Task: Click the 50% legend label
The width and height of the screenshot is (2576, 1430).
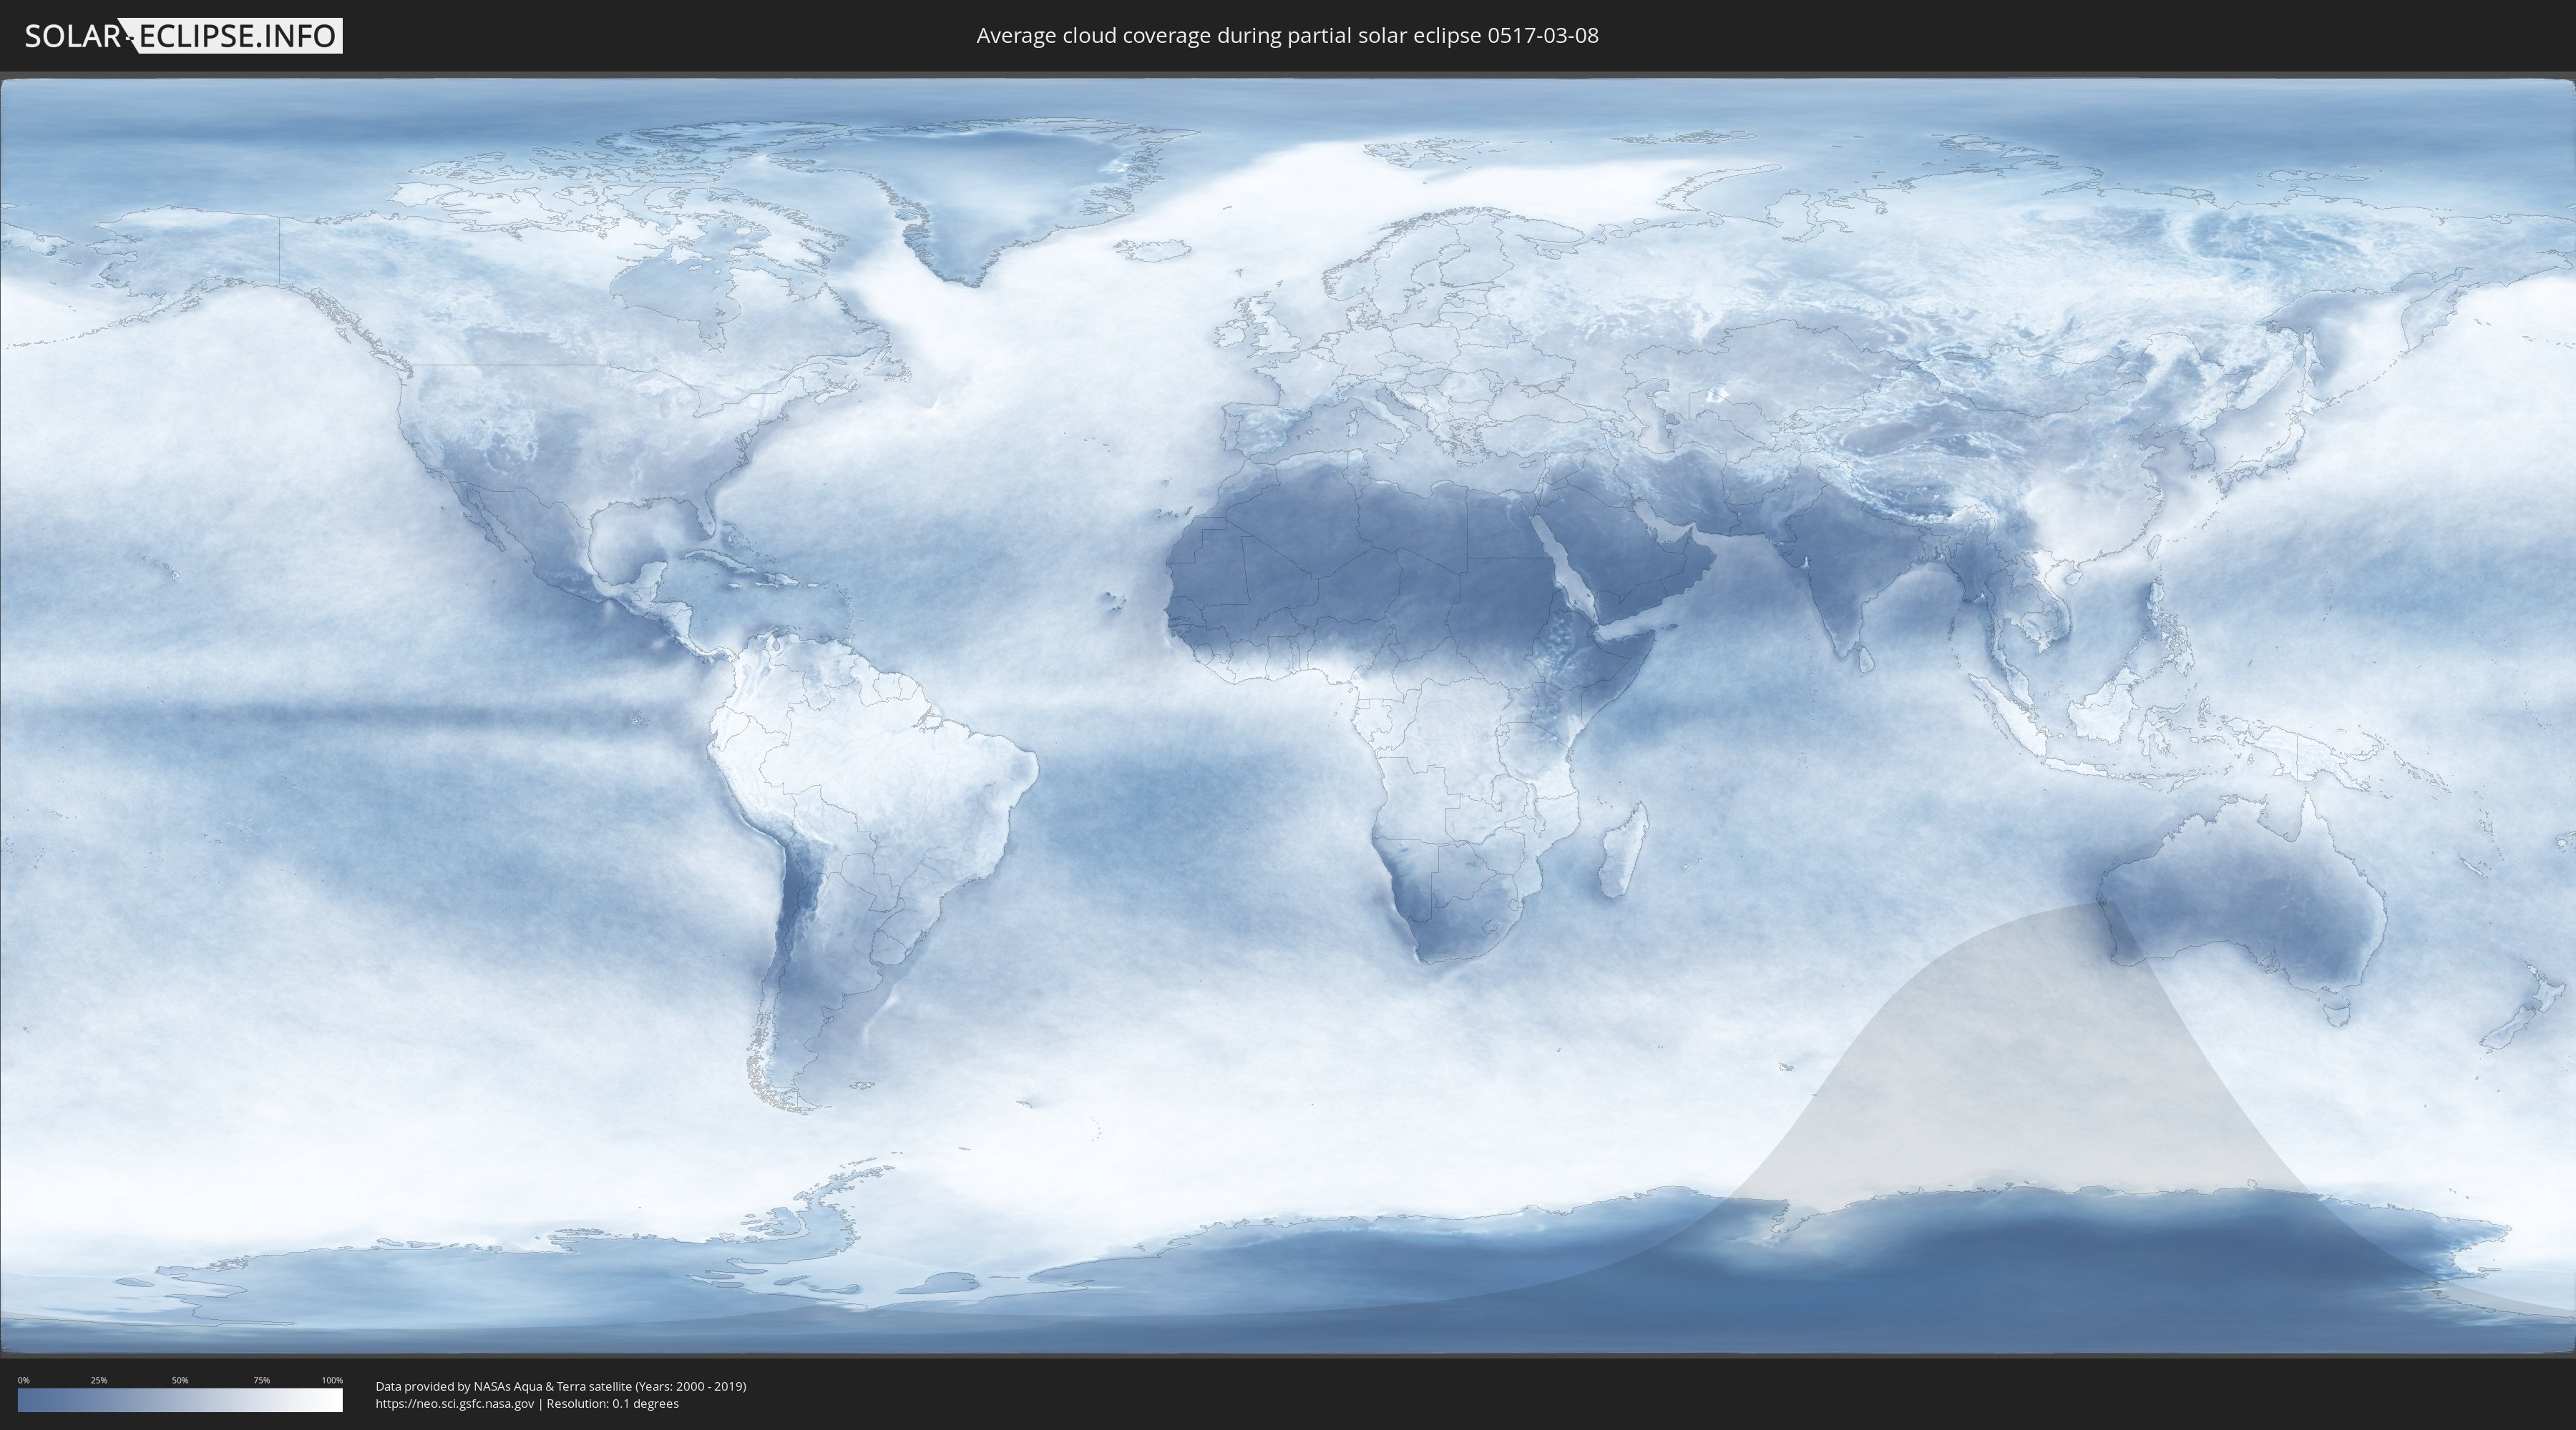Action: point(180,1380)
